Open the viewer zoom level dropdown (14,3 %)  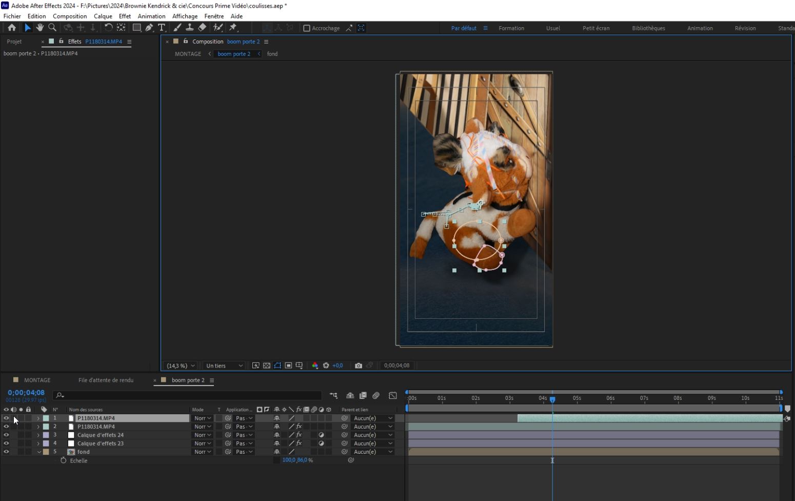click(181, 365)
